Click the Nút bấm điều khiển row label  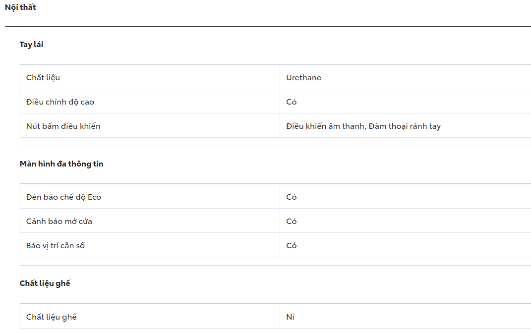point(63,126)
